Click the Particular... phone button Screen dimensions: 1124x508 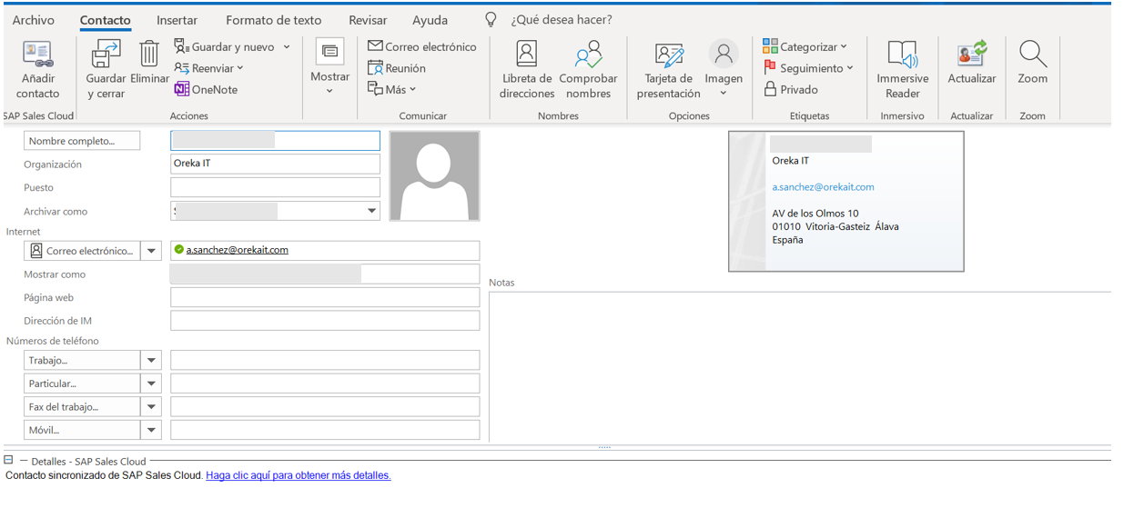(82, 383)
